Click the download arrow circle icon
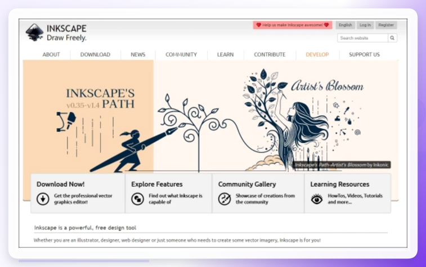The width and height of the screenshot is (426, 267). pos(43,199)
